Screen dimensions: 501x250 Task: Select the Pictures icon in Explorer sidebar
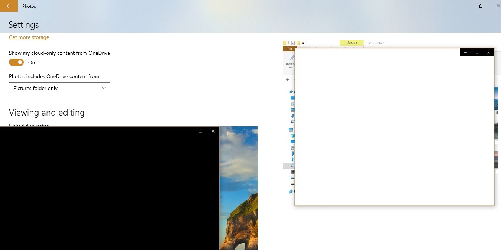tap(292, 165)
